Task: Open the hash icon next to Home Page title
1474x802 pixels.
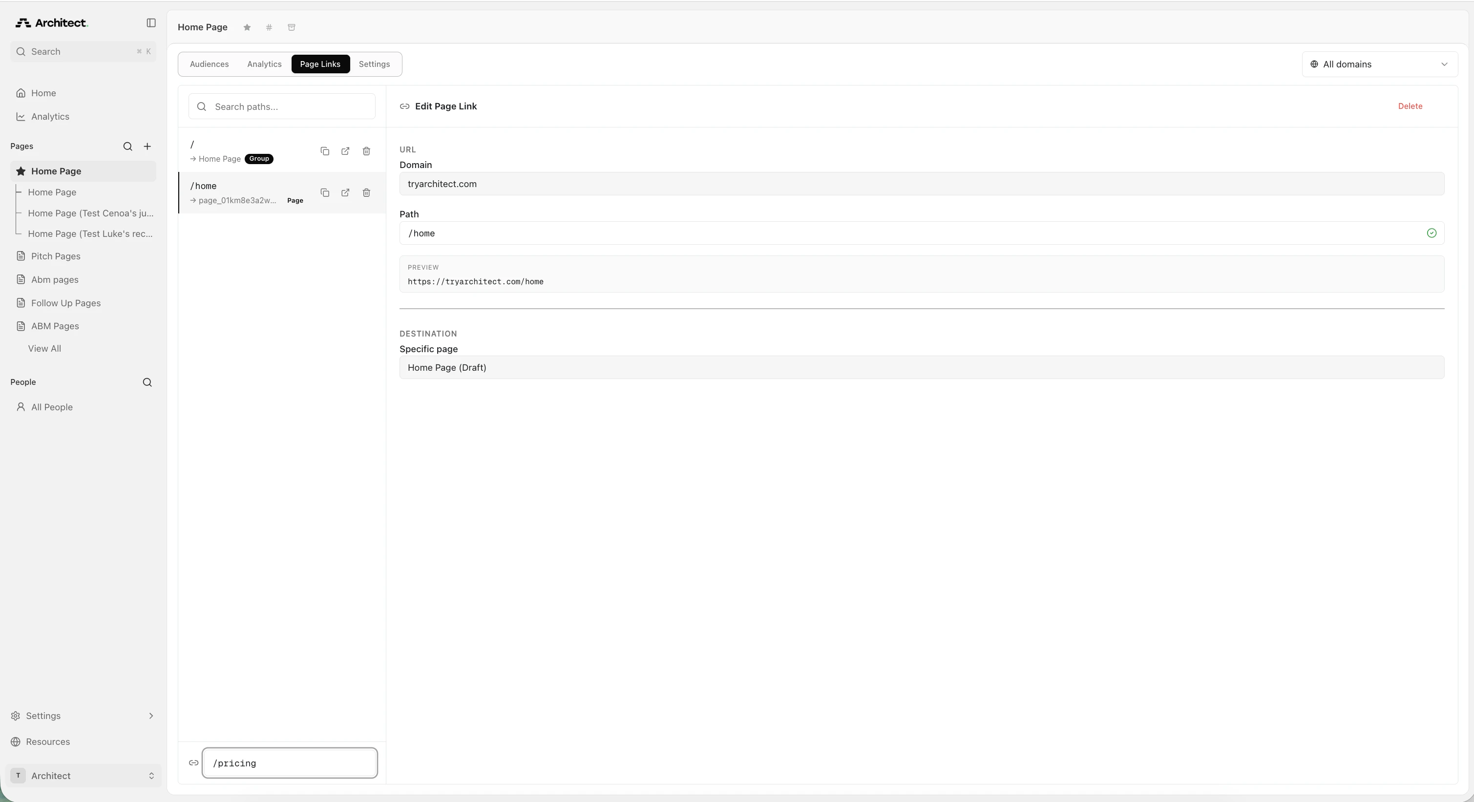Action: click(x=268, y=27)
